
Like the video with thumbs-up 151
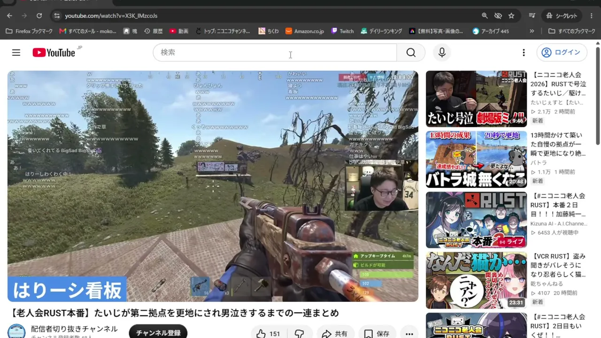point(269,334)
